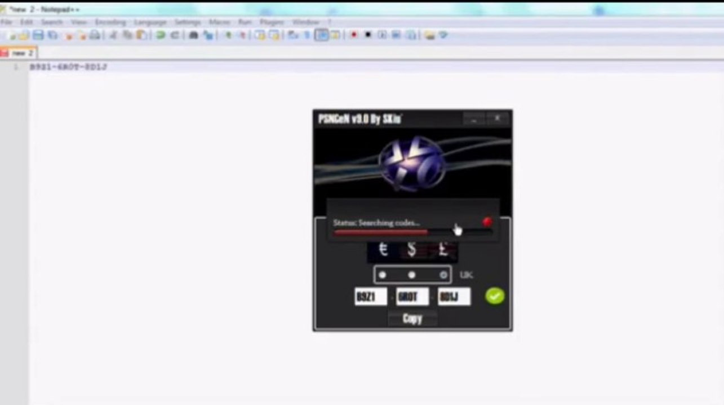This screenshot has width=724, height=405.
Task: Open the Plugins menu
Action: 272,22
